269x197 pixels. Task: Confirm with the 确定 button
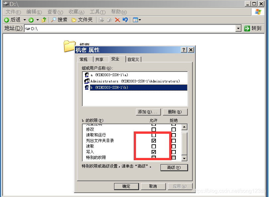click(x=126, y=186)
